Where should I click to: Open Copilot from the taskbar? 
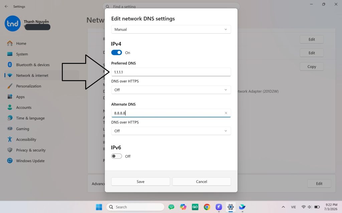coord(183,207)
